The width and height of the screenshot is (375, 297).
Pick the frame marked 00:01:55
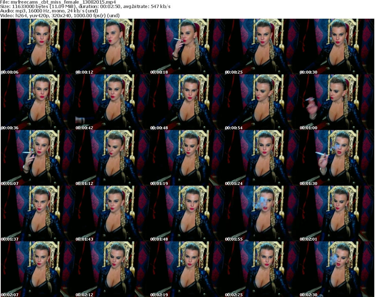(262, 214)
